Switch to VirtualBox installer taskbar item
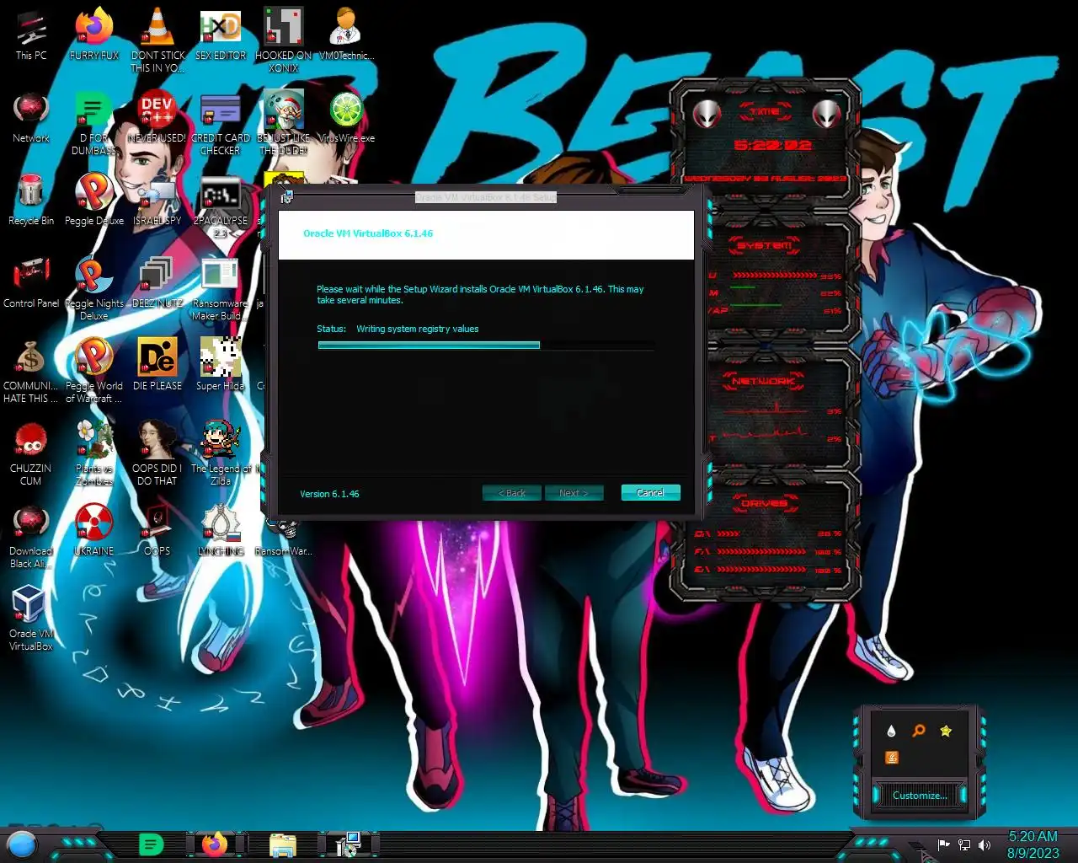The image size is (1078, 863). click(x=348, y=844)
